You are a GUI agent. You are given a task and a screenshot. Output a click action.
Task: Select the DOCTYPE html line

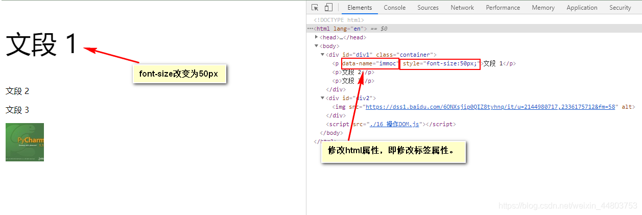[x=339, y=20]
